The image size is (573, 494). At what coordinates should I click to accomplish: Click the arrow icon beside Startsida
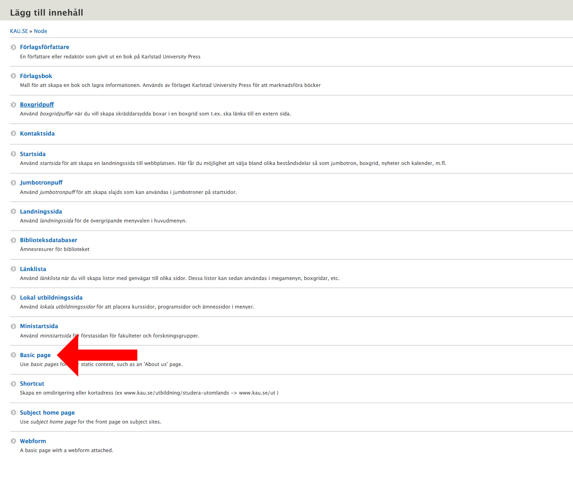tap(13, 154)
